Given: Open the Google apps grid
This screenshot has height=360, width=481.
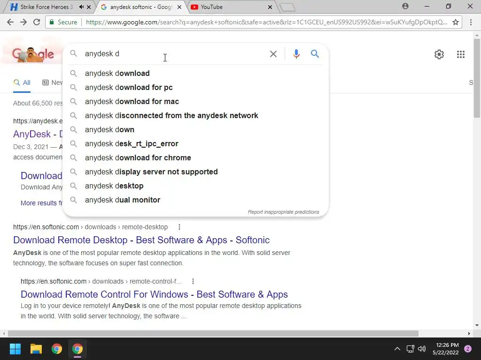Looking at the screenshot, I should coord(460,54).
